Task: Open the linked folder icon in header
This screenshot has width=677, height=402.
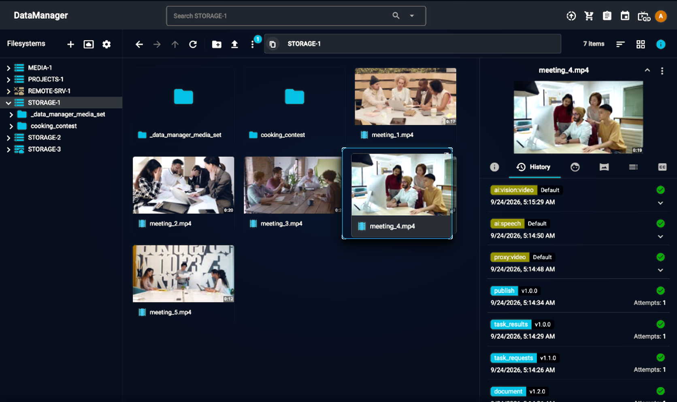Action: point(644,16)
